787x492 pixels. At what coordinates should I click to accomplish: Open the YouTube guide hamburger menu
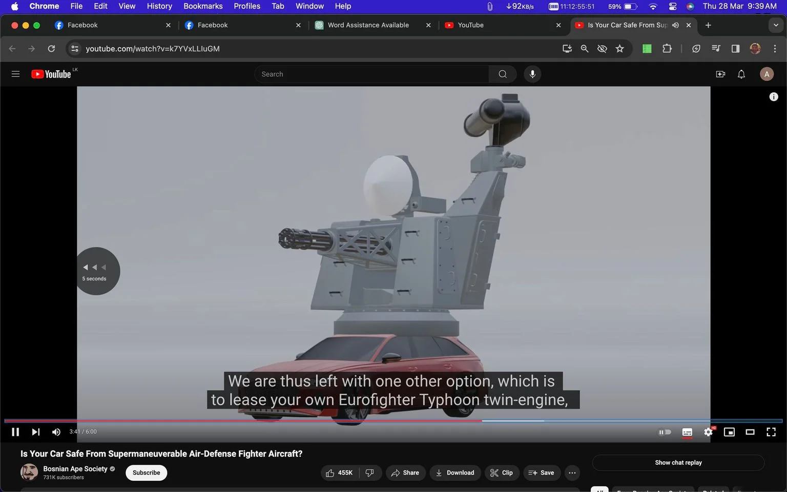[x=15, y=74]
